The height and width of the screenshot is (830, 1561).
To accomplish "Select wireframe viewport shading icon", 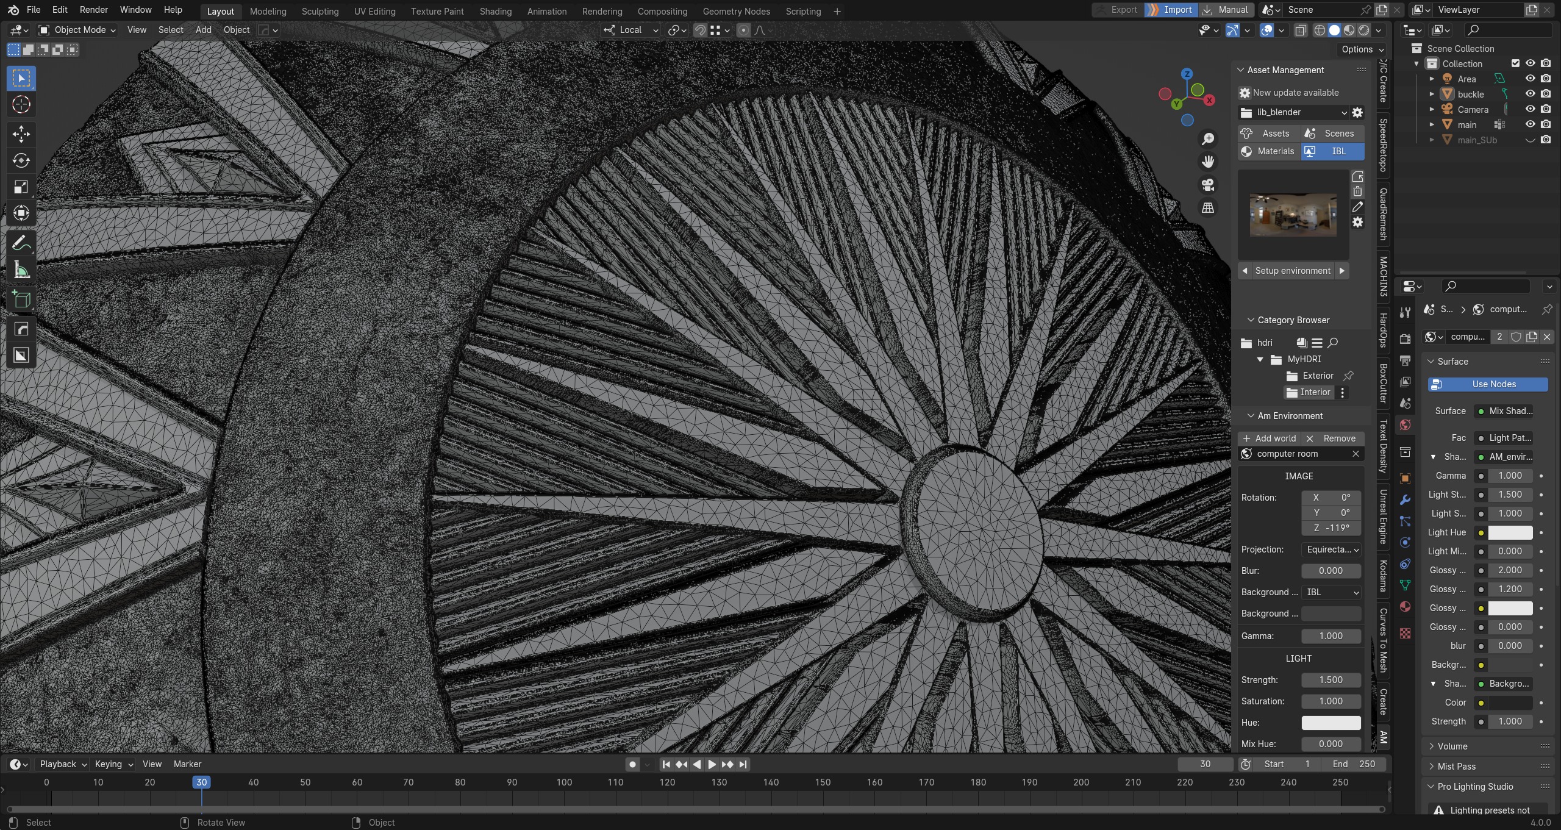I will coord(1320,30).
